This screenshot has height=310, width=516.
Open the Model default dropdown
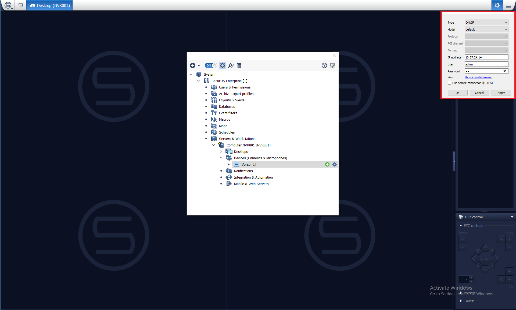[486, 29]
